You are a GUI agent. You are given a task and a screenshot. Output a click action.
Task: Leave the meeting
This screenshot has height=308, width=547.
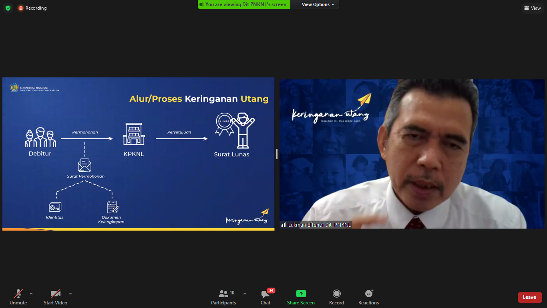[x=529, y=297]
